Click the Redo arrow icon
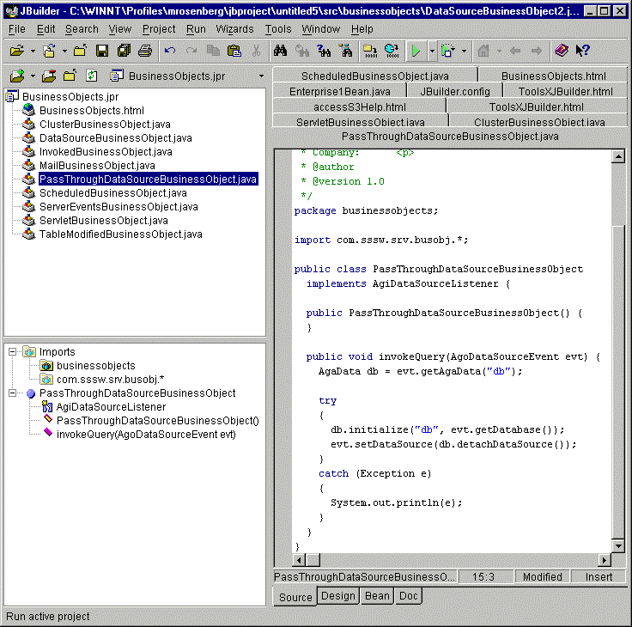The width and height of the screenshot is (632, 627). (191, 51)
